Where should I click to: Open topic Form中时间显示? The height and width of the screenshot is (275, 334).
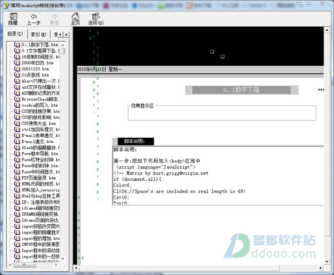(x=41, y=172)
